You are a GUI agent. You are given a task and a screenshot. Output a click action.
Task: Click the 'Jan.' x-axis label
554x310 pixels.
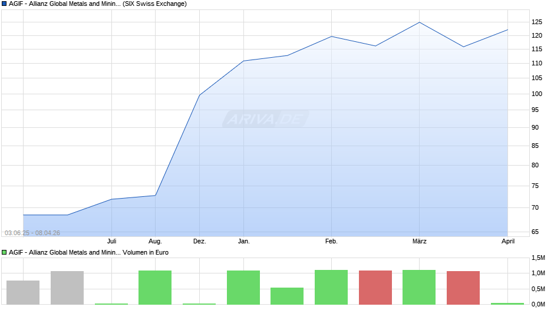tap(243, 242)
